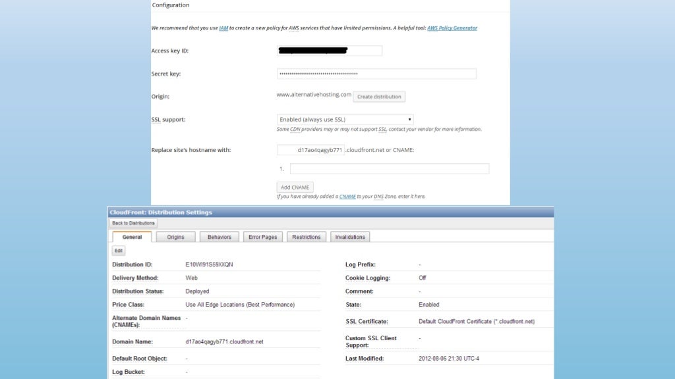Image resolution: width=675 pixels, height=379 pixels.
Task: Click the Log Prefix label
Action: tap(361, 265)
